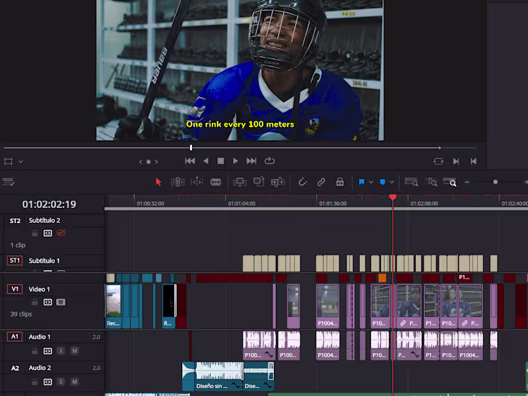Toggle the Linked Selection chain icon

tap(321, 182)
